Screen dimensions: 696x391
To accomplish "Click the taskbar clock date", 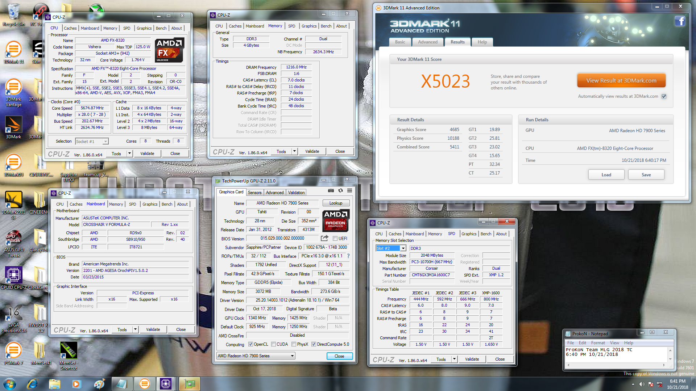I will pyautogui.click(x=677, y=387).
